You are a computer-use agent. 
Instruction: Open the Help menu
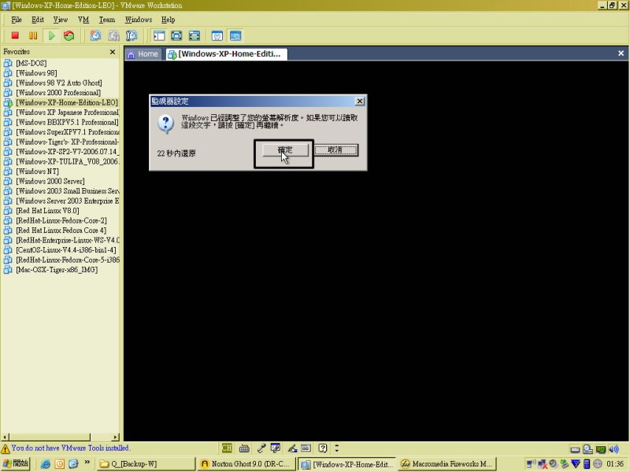coord(168,20)
